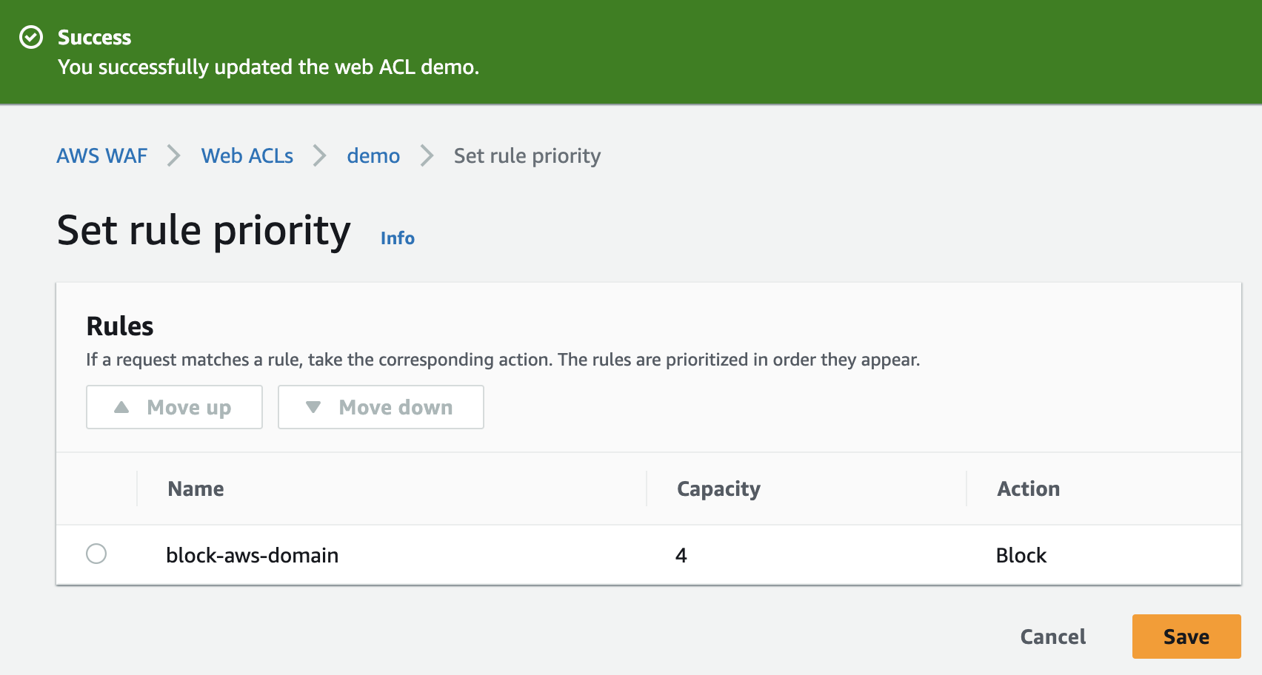The height and width of the screenshot is (675, 1262).
Task: Click the success checkmark icon in banner
Action: click(x=31, y=37)
